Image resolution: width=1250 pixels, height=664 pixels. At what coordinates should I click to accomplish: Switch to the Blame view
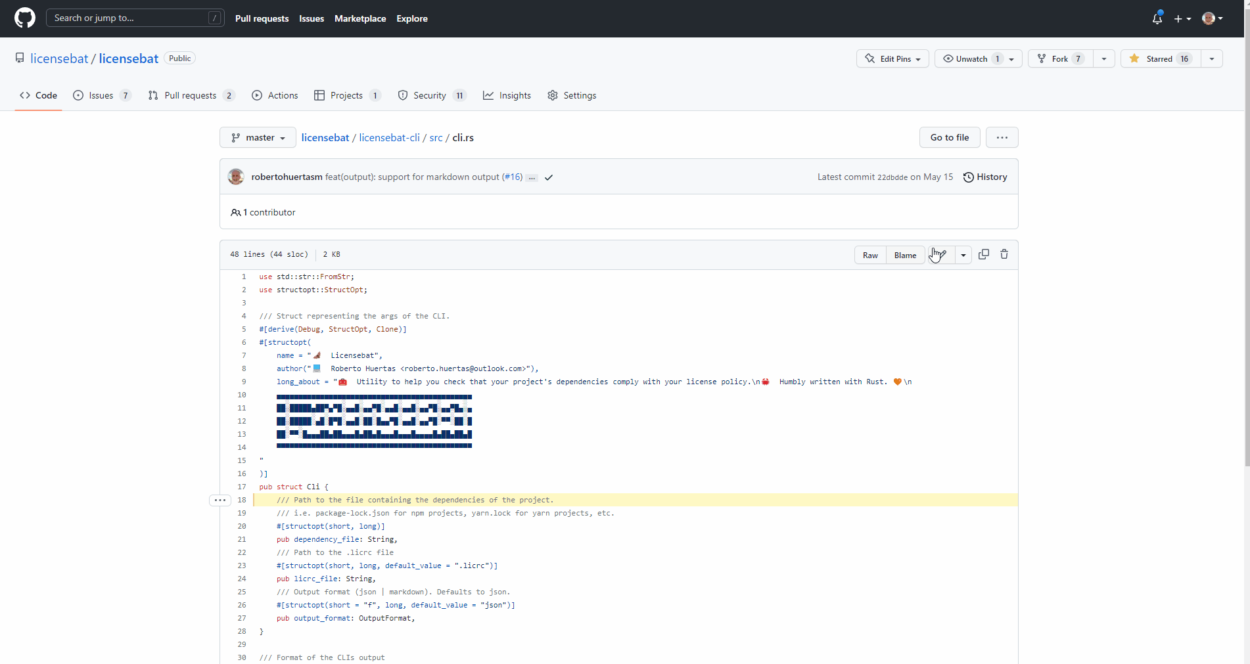point(905,255)
